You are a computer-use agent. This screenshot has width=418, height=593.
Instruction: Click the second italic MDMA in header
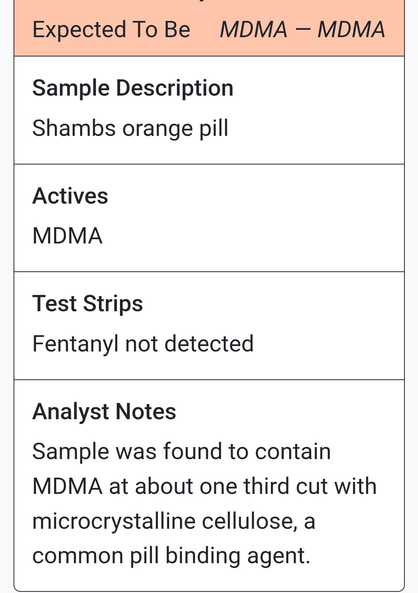351,30
